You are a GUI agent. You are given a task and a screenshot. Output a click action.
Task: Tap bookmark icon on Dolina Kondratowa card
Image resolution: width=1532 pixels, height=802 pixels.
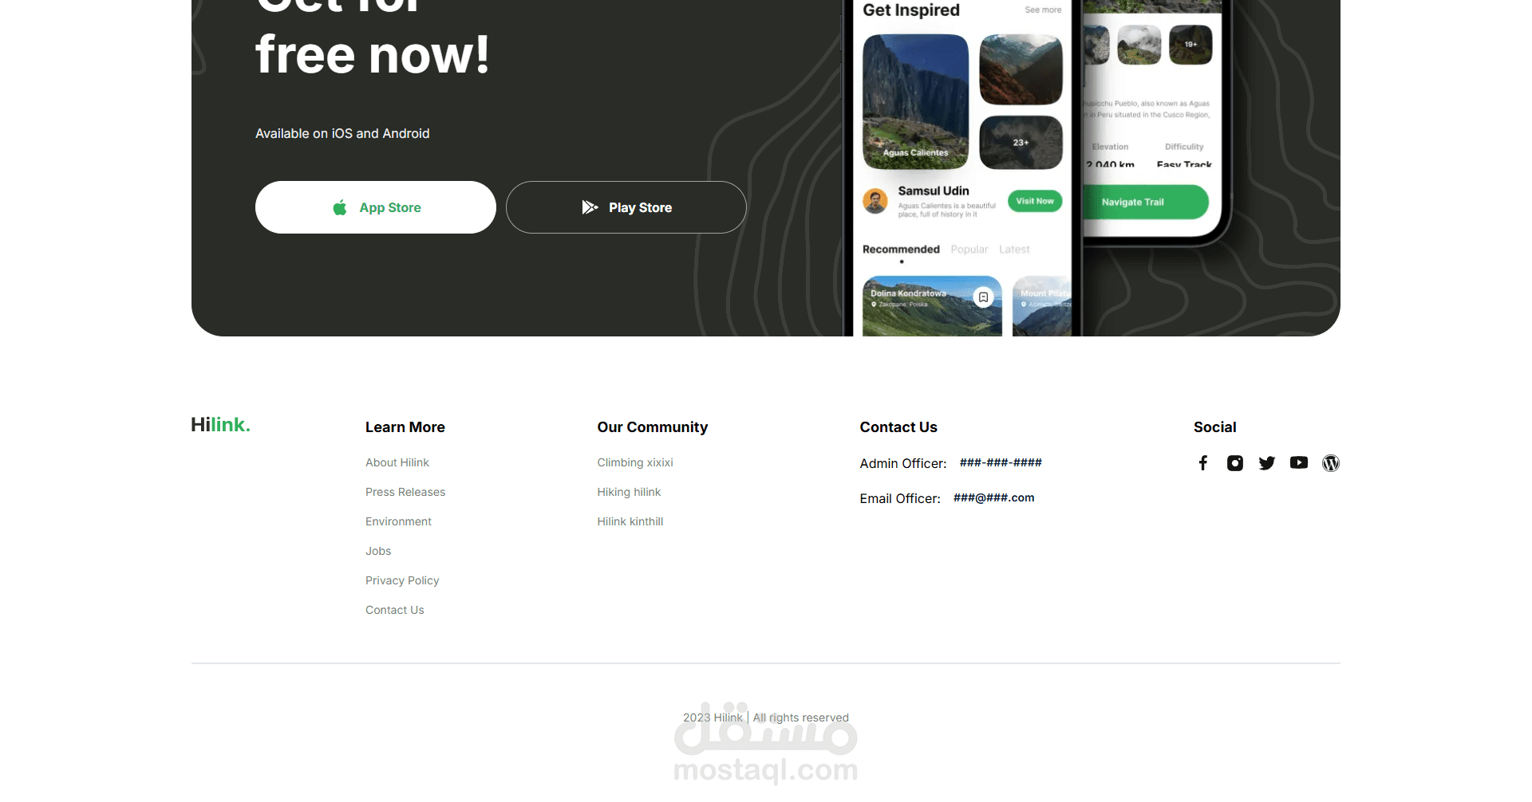click(984, 297)
